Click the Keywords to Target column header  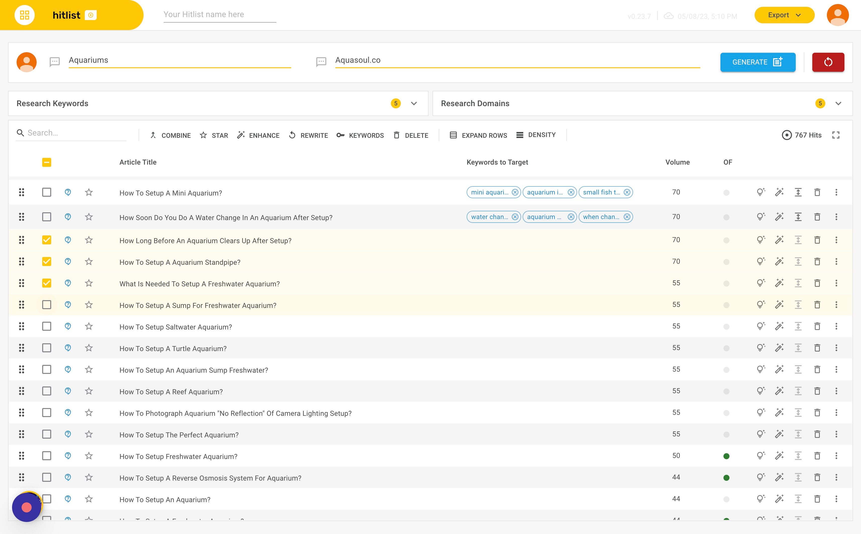click(497, 162)
